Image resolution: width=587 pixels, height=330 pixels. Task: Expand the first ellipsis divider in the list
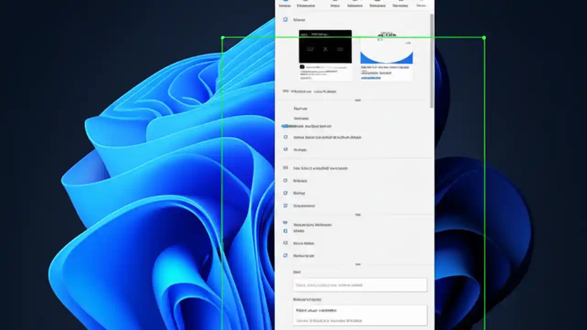point(358,100)
